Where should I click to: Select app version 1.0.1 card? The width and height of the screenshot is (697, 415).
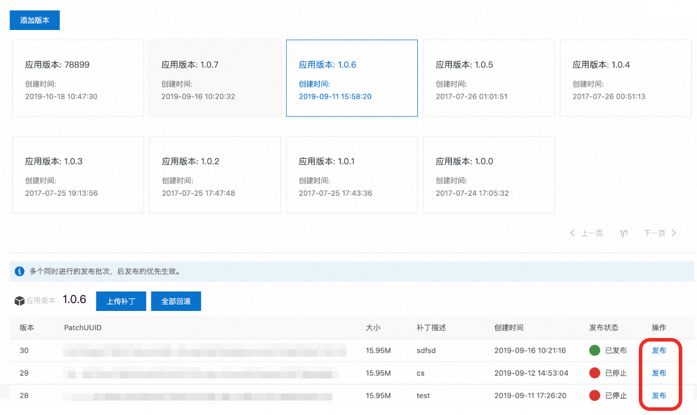352,175
